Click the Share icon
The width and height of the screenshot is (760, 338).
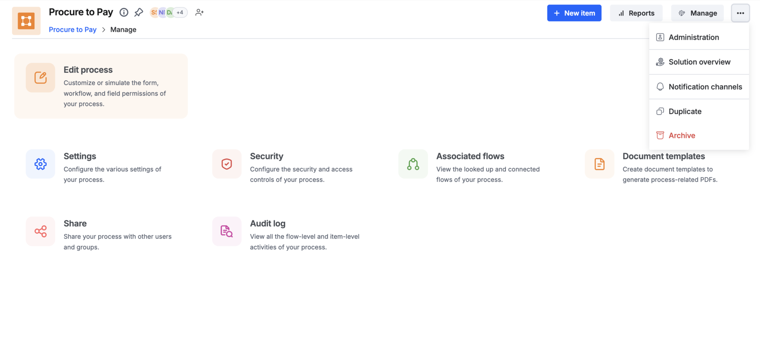40,231
